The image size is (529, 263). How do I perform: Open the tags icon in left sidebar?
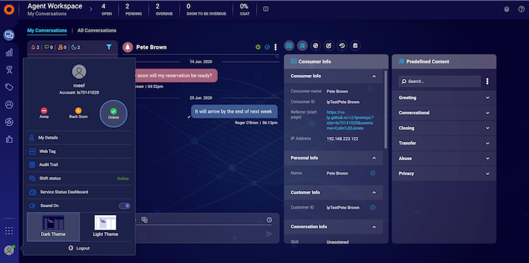[x=9, y=87]
